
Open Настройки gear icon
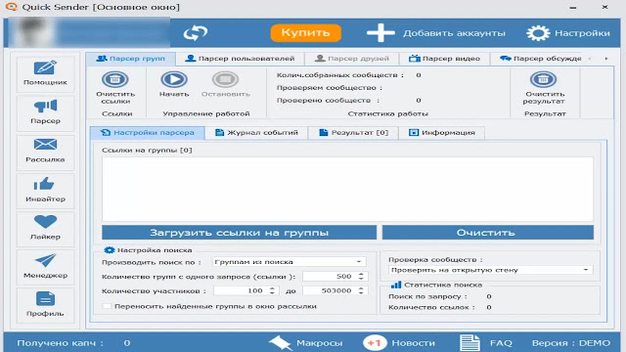click(538, 33)
